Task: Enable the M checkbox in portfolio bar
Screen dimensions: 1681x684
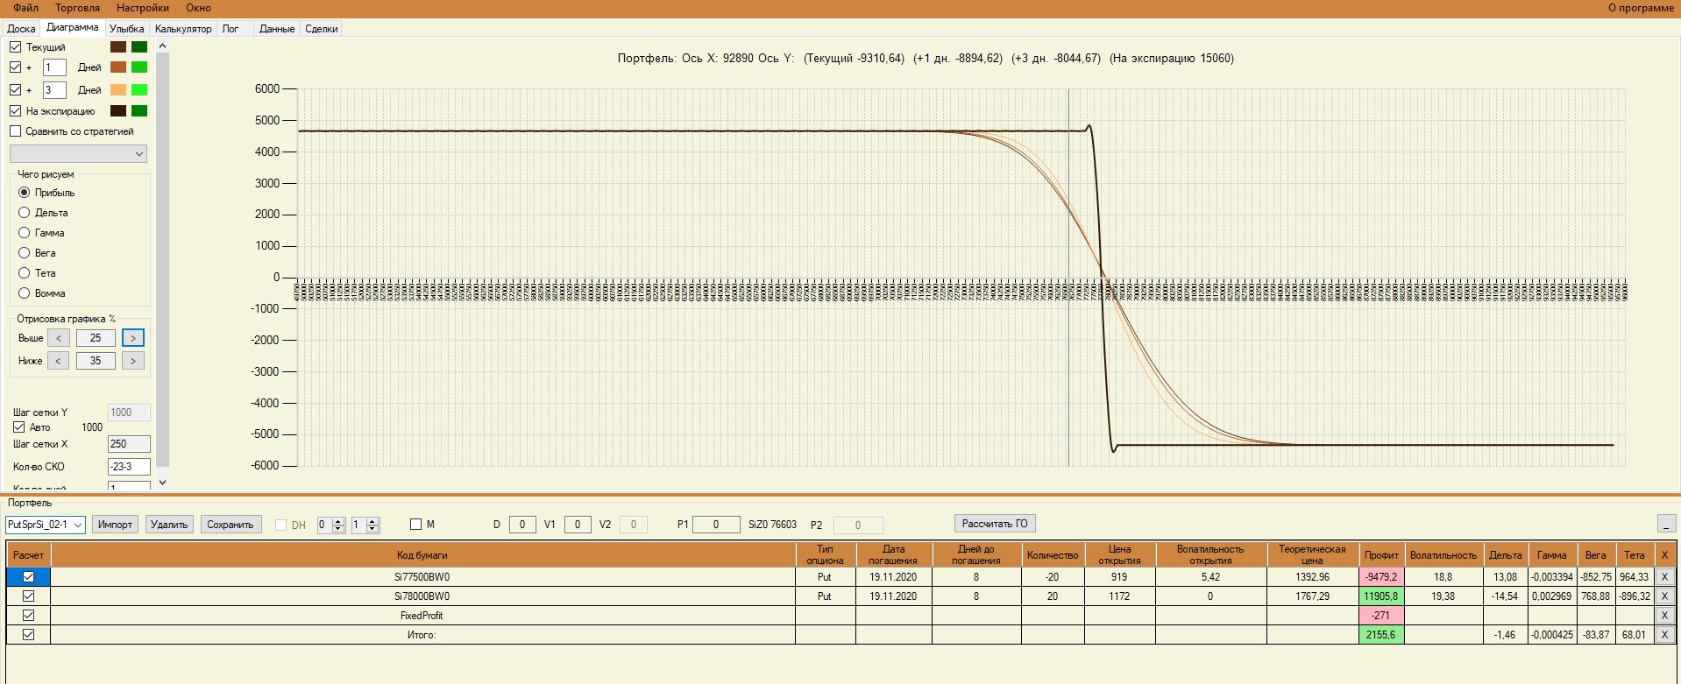Action: (x=416, y=525)
